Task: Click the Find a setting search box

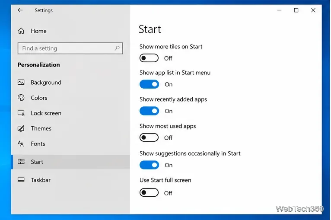Action: 70,48
